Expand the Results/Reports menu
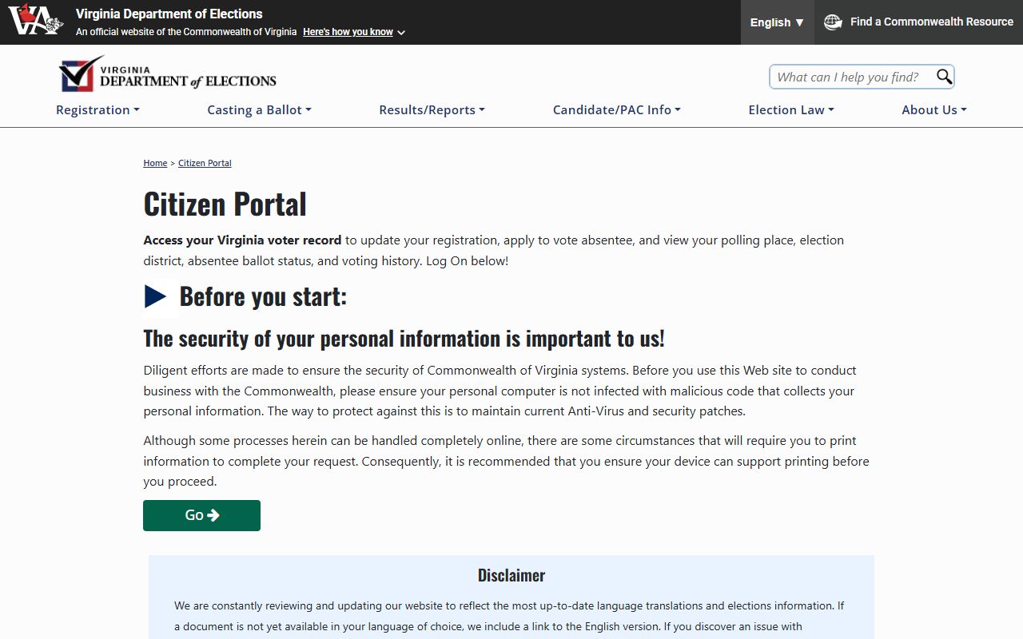The image size is (1023, 639). [432, 110]
